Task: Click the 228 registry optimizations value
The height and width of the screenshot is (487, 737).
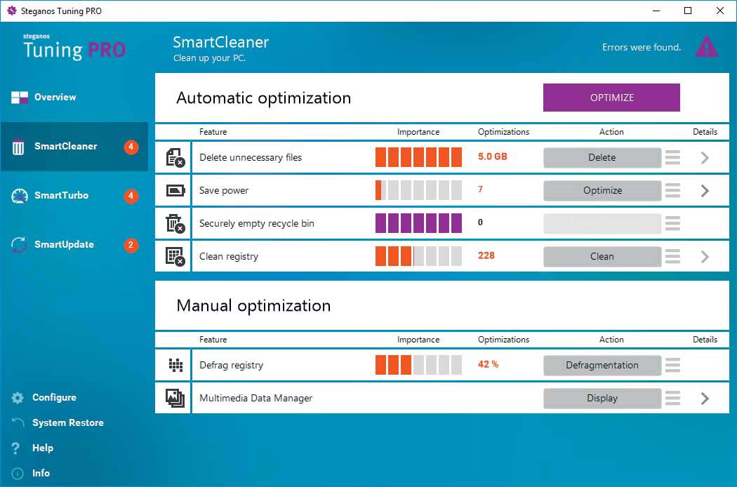Action: [486, 255]
